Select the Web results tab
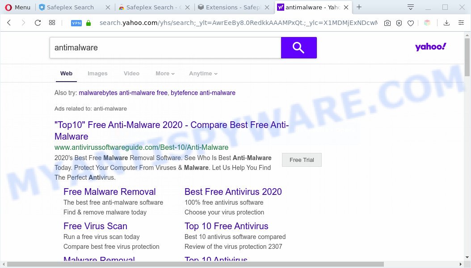The width and height of the screenshot is (471, 268). coord(67,74)
